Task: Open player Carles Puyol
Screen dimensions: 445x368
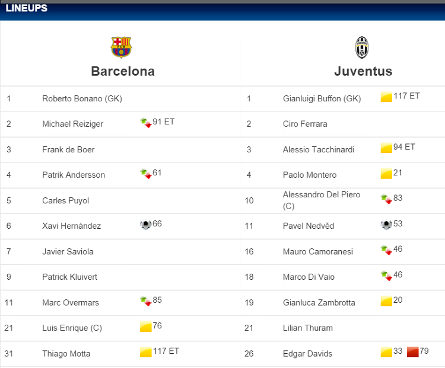Action: tap(65, 200)
